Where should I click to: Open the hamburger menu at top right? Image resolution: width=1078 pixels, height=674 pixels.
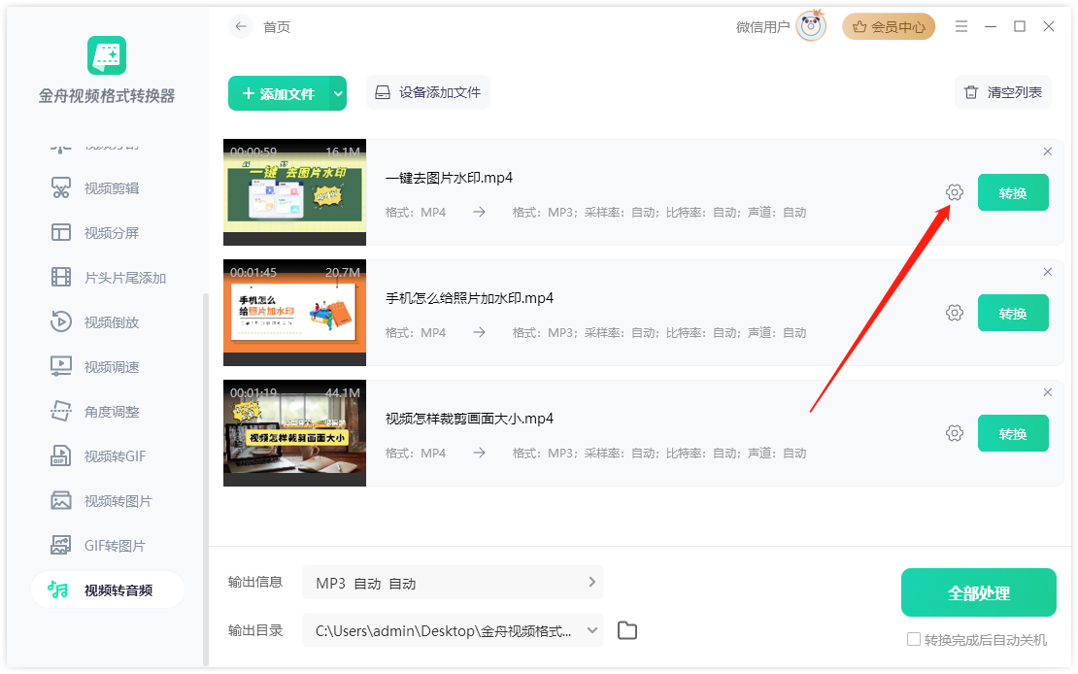click(960, 26)
